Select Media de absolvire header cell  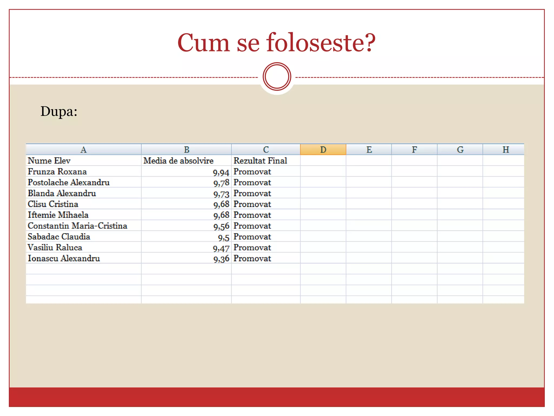pyautogui.click(x=179, y=161)
